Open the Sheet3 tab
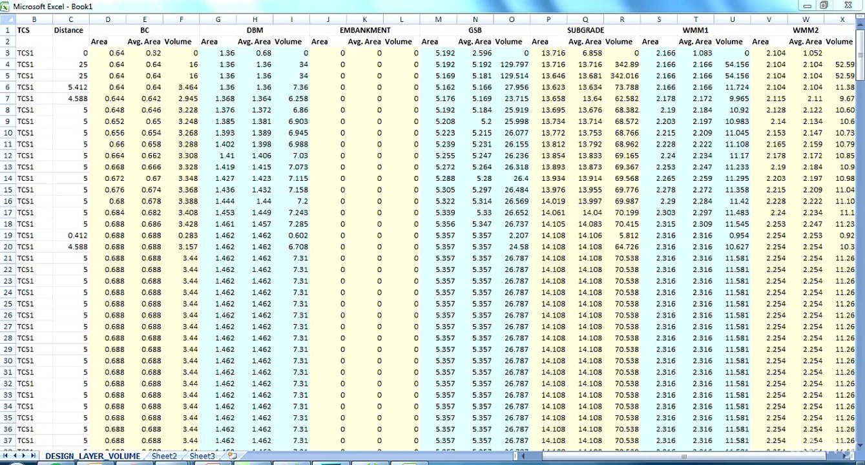The image size is (865, 465). coord(202,456)
